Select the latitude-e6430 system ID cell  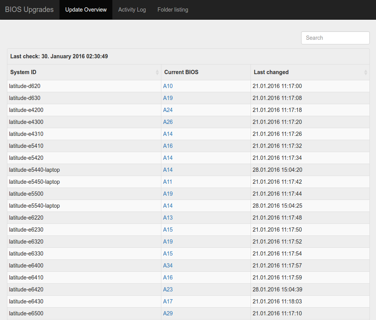pos(84,301)
